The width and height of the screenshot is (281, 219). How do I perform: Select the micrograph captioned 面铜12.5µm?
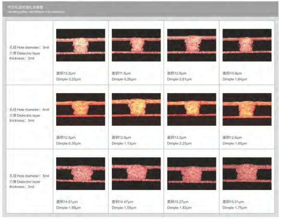(81, 109)
